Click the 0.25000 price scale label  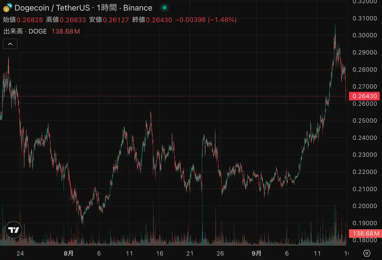[x=365, y=120]
